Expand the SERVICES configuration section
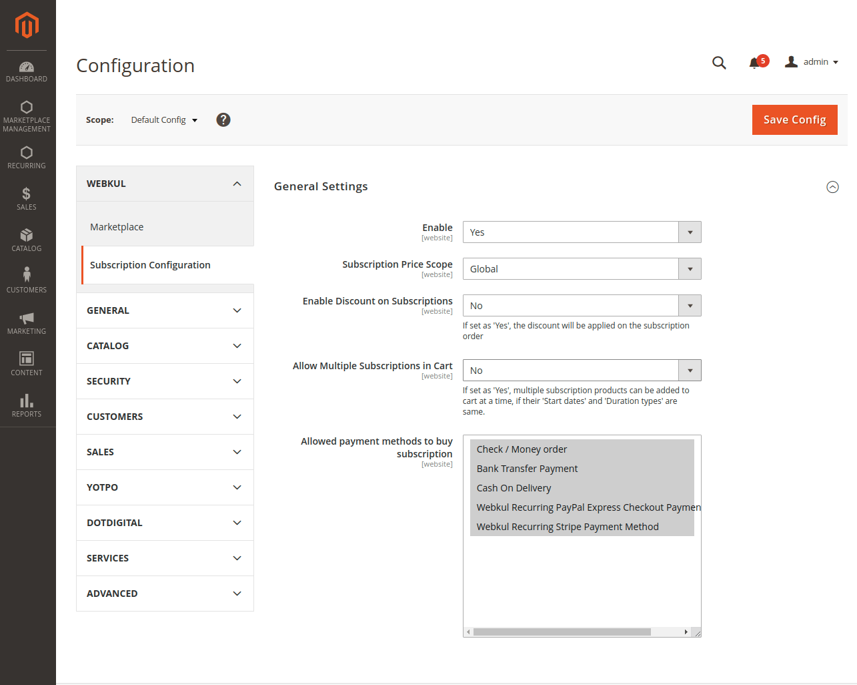The height and width of the screenshot is (685, 857). click(x=165, y=558)
